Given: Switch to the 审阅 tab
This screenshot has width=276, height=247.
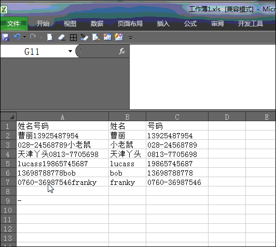Looking at the screenshot, I should pos(217,23).
